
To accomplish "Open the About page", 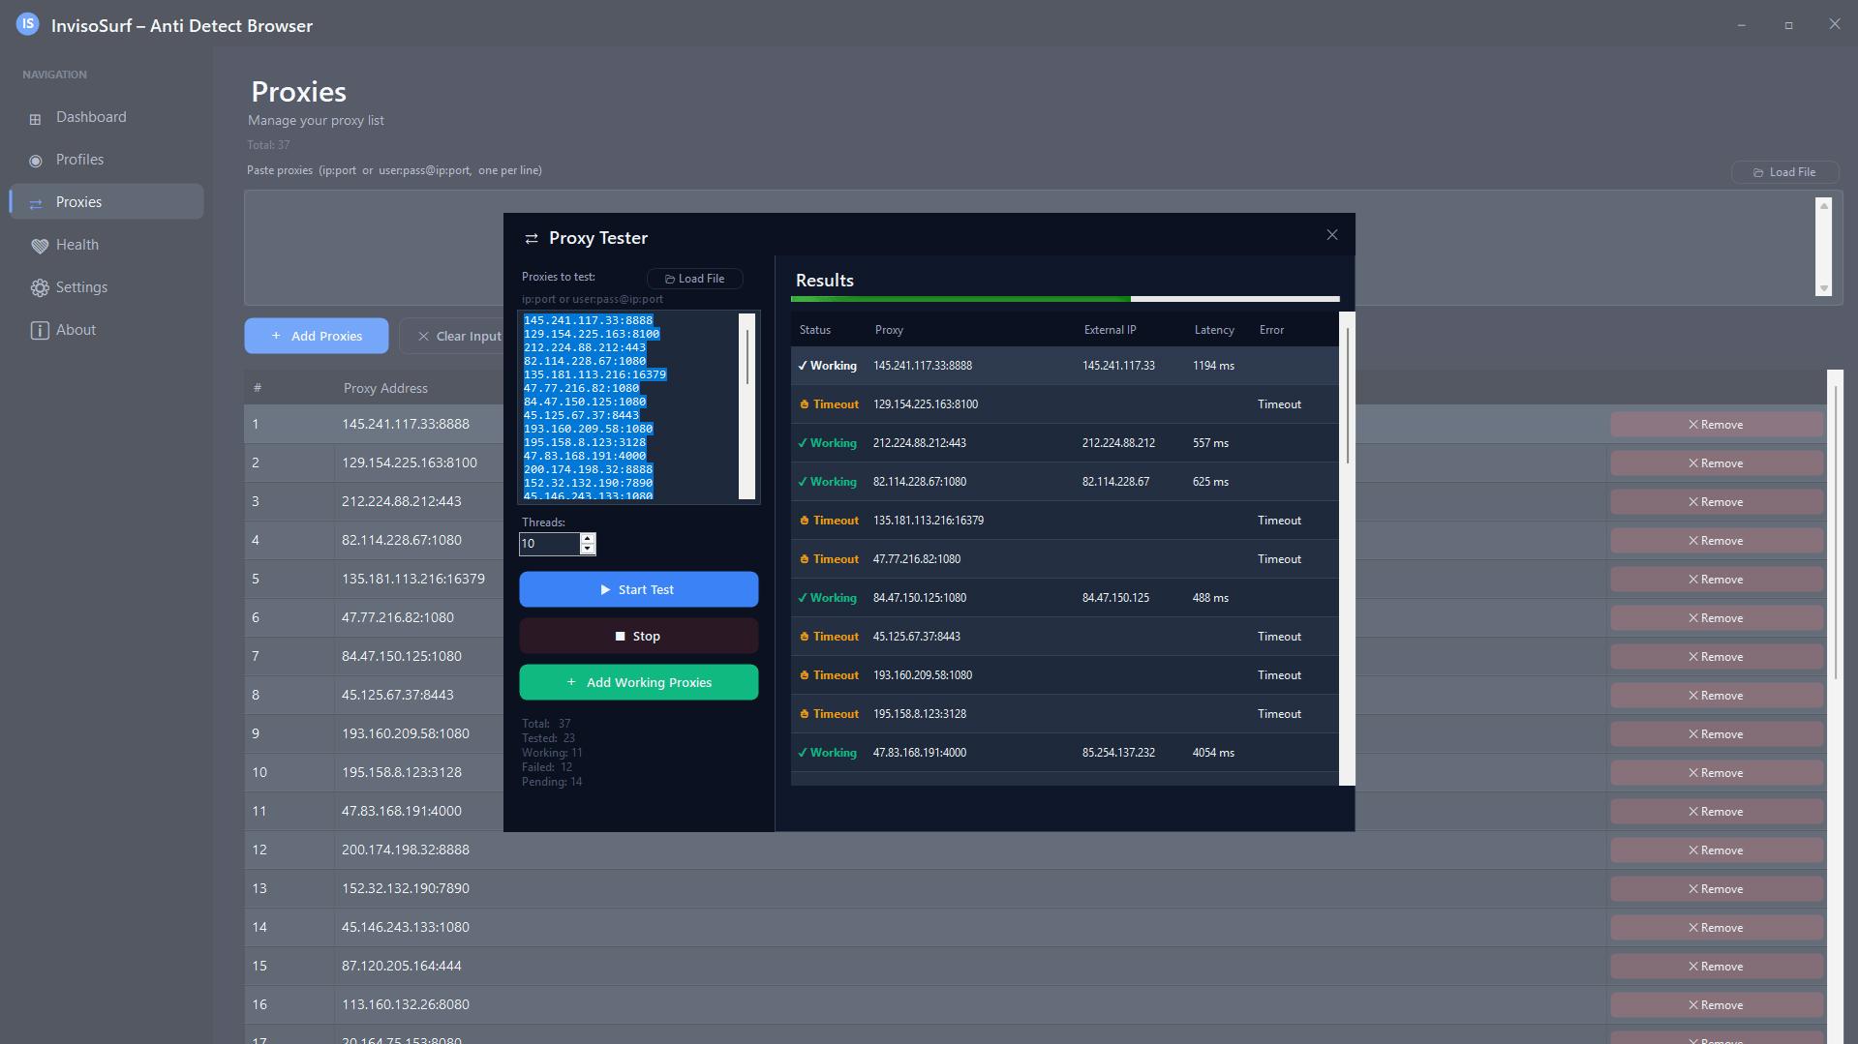I will [x=107, y=330].
